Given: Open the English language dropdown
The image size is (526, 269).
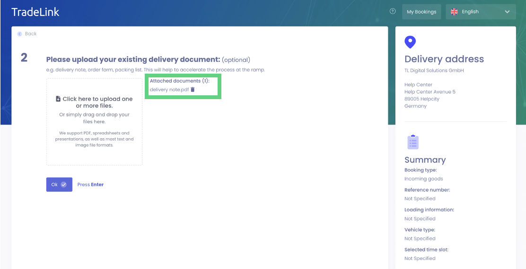Looking at the screenshot, I should pos(480,12).
